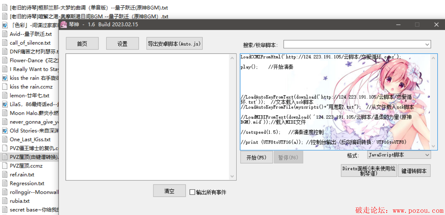
Task: Select the file secret base~你给我的
Action: [34, 210]
